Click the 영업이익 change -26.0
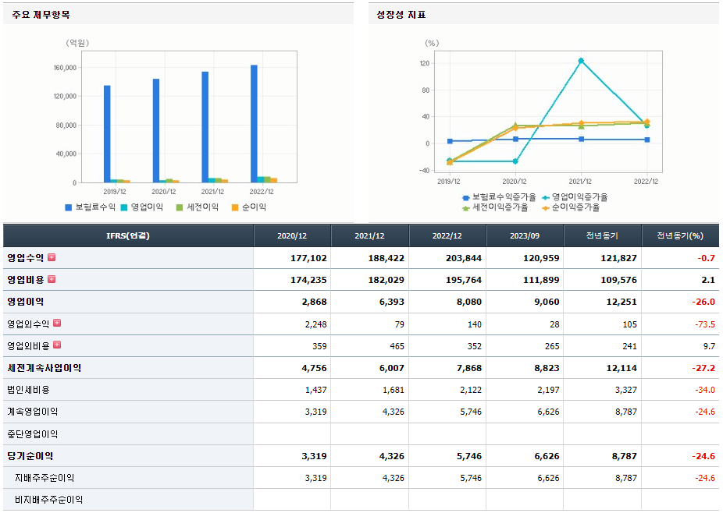Image resolution: width=723 pixels, height=513 pixels. 703,302
